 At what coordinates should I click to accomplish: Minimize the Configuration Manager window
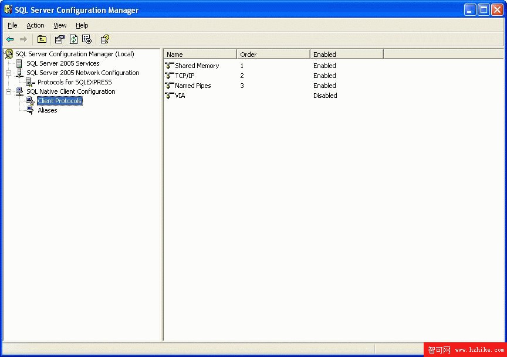click(x=470, y=10)
